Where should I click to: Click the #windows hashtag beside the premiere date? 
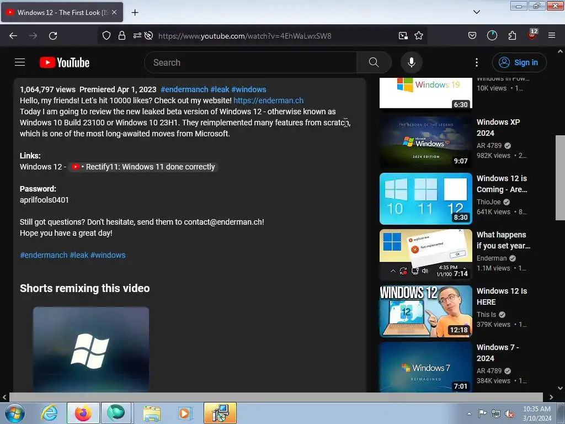[x=249, y=89]
